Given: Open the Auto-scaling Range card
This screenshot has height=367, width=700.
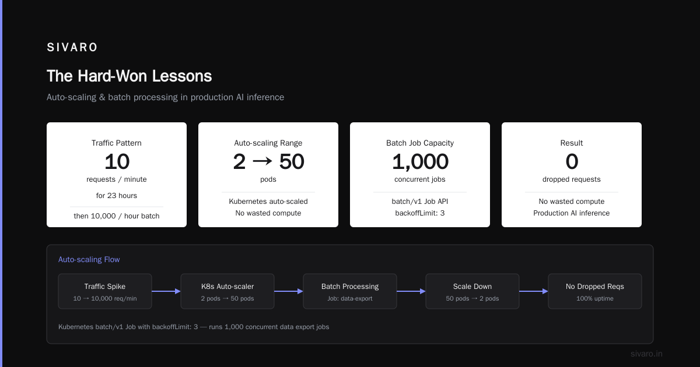Looking at the screenshot, I should [268, 175].
